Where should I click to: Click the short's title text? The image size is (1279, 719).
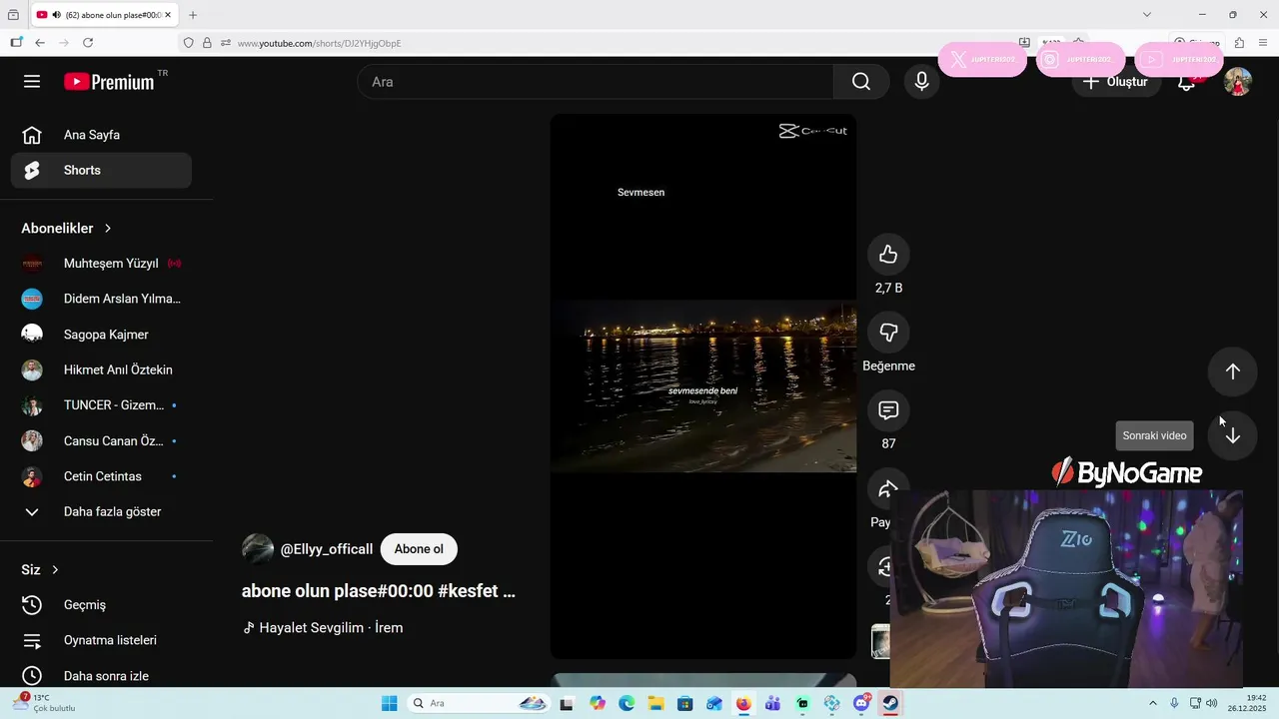point(379,590)
